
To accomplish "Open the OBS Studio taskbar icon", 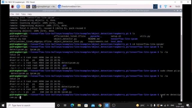I will [x=114, y=105].
